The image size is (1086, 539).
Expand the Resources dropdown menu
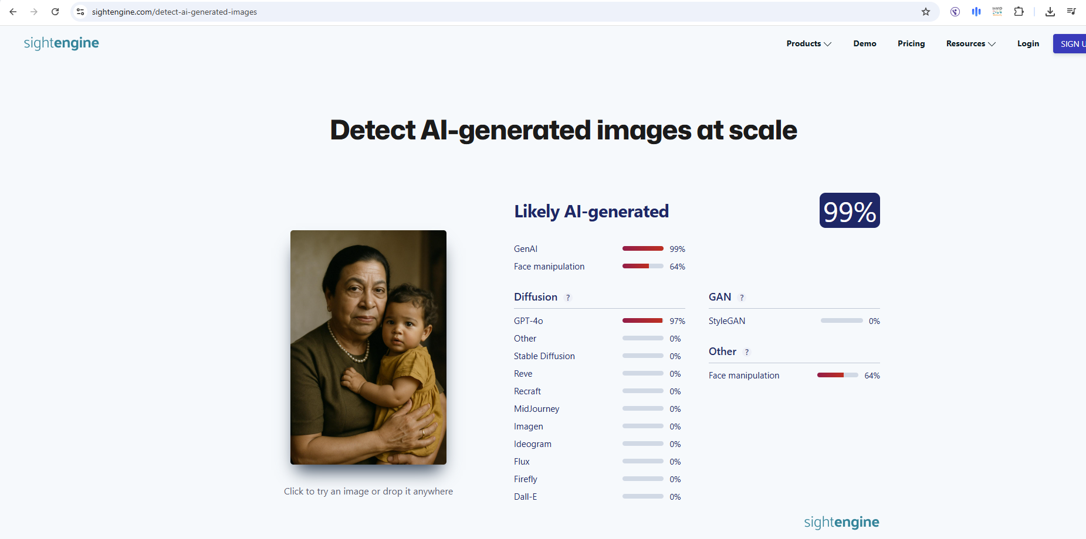pyautogui.click(x=970, y=44)
